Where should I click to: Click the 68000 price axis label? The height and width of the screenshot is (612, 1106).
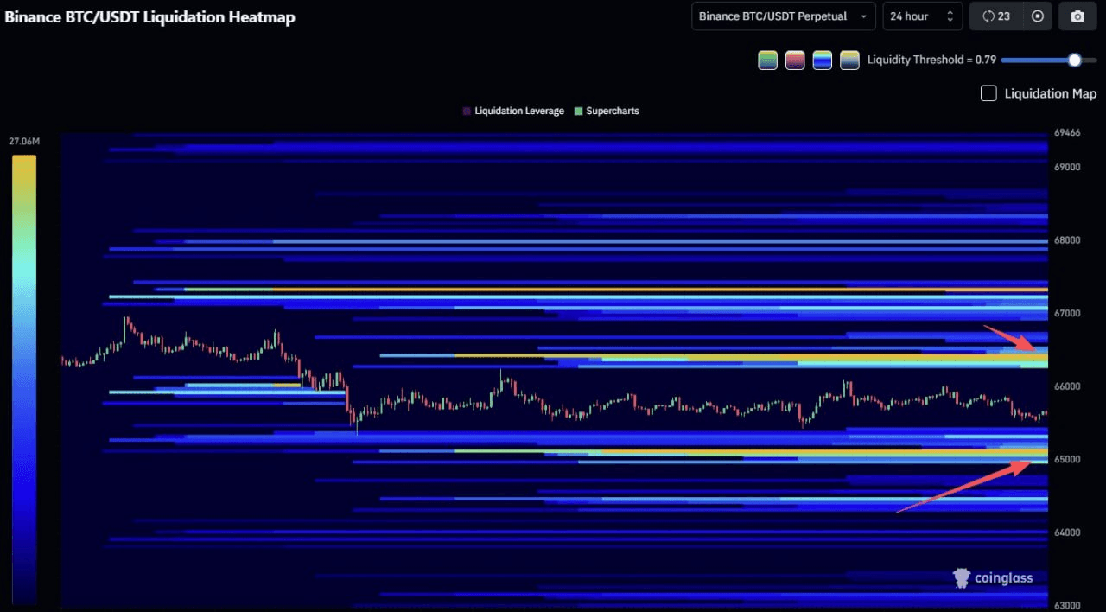click(1067, 240)
